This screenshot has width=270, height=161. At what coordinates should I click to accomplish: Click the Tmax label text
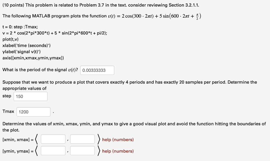click(8, 111)
